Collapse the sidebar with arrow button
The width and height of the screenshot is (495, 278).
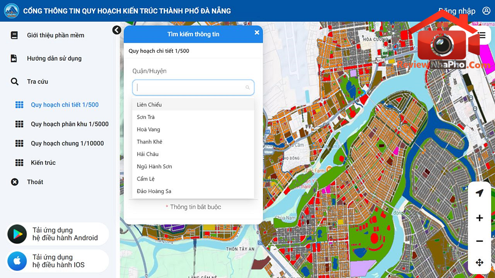pos(116,30)
